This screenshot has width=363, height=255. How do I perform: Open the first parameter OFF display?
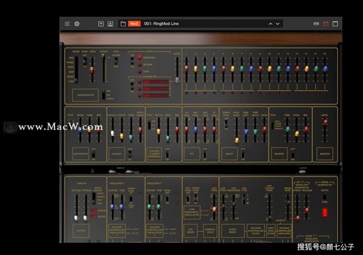156,82
